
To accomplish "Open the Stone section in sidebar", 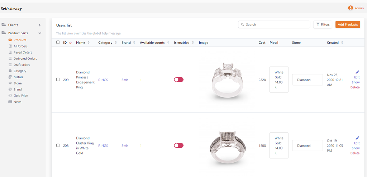I will pos(18,83).
